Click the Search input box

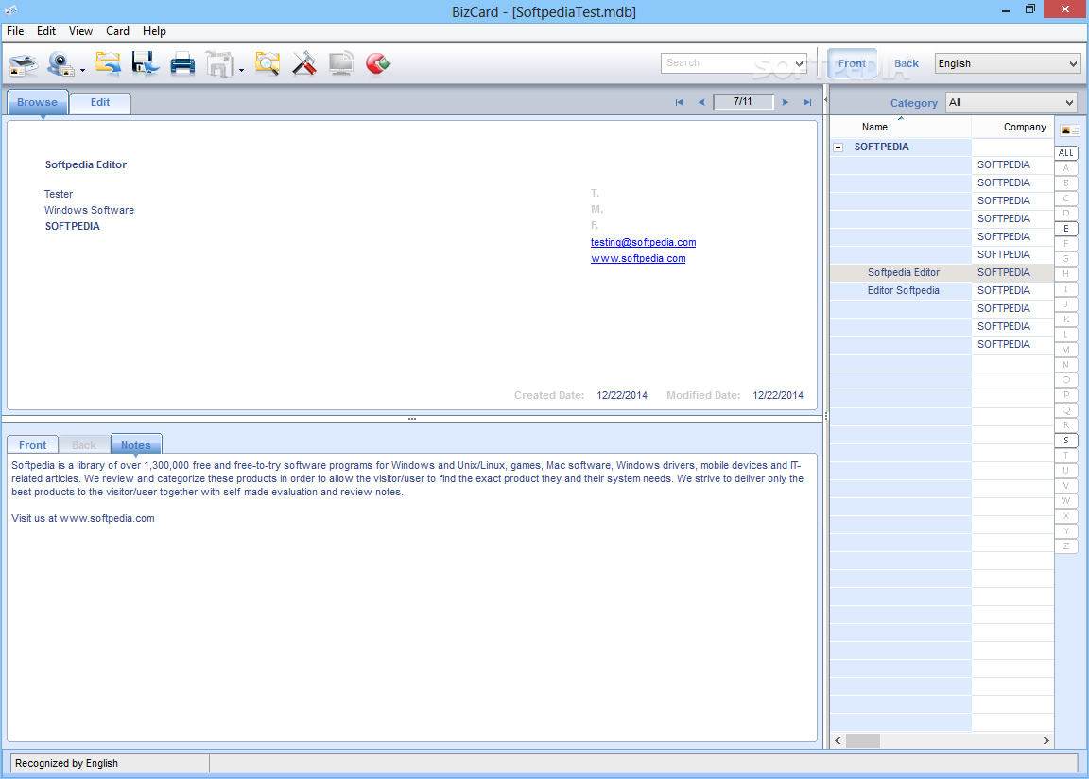[727, 62]
